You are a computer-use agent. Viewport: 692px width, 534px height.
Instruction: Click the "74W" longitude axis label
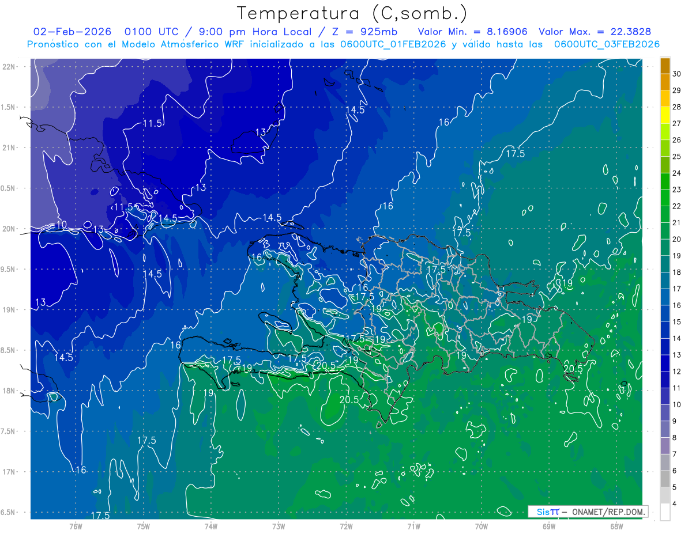click(211, 527)
